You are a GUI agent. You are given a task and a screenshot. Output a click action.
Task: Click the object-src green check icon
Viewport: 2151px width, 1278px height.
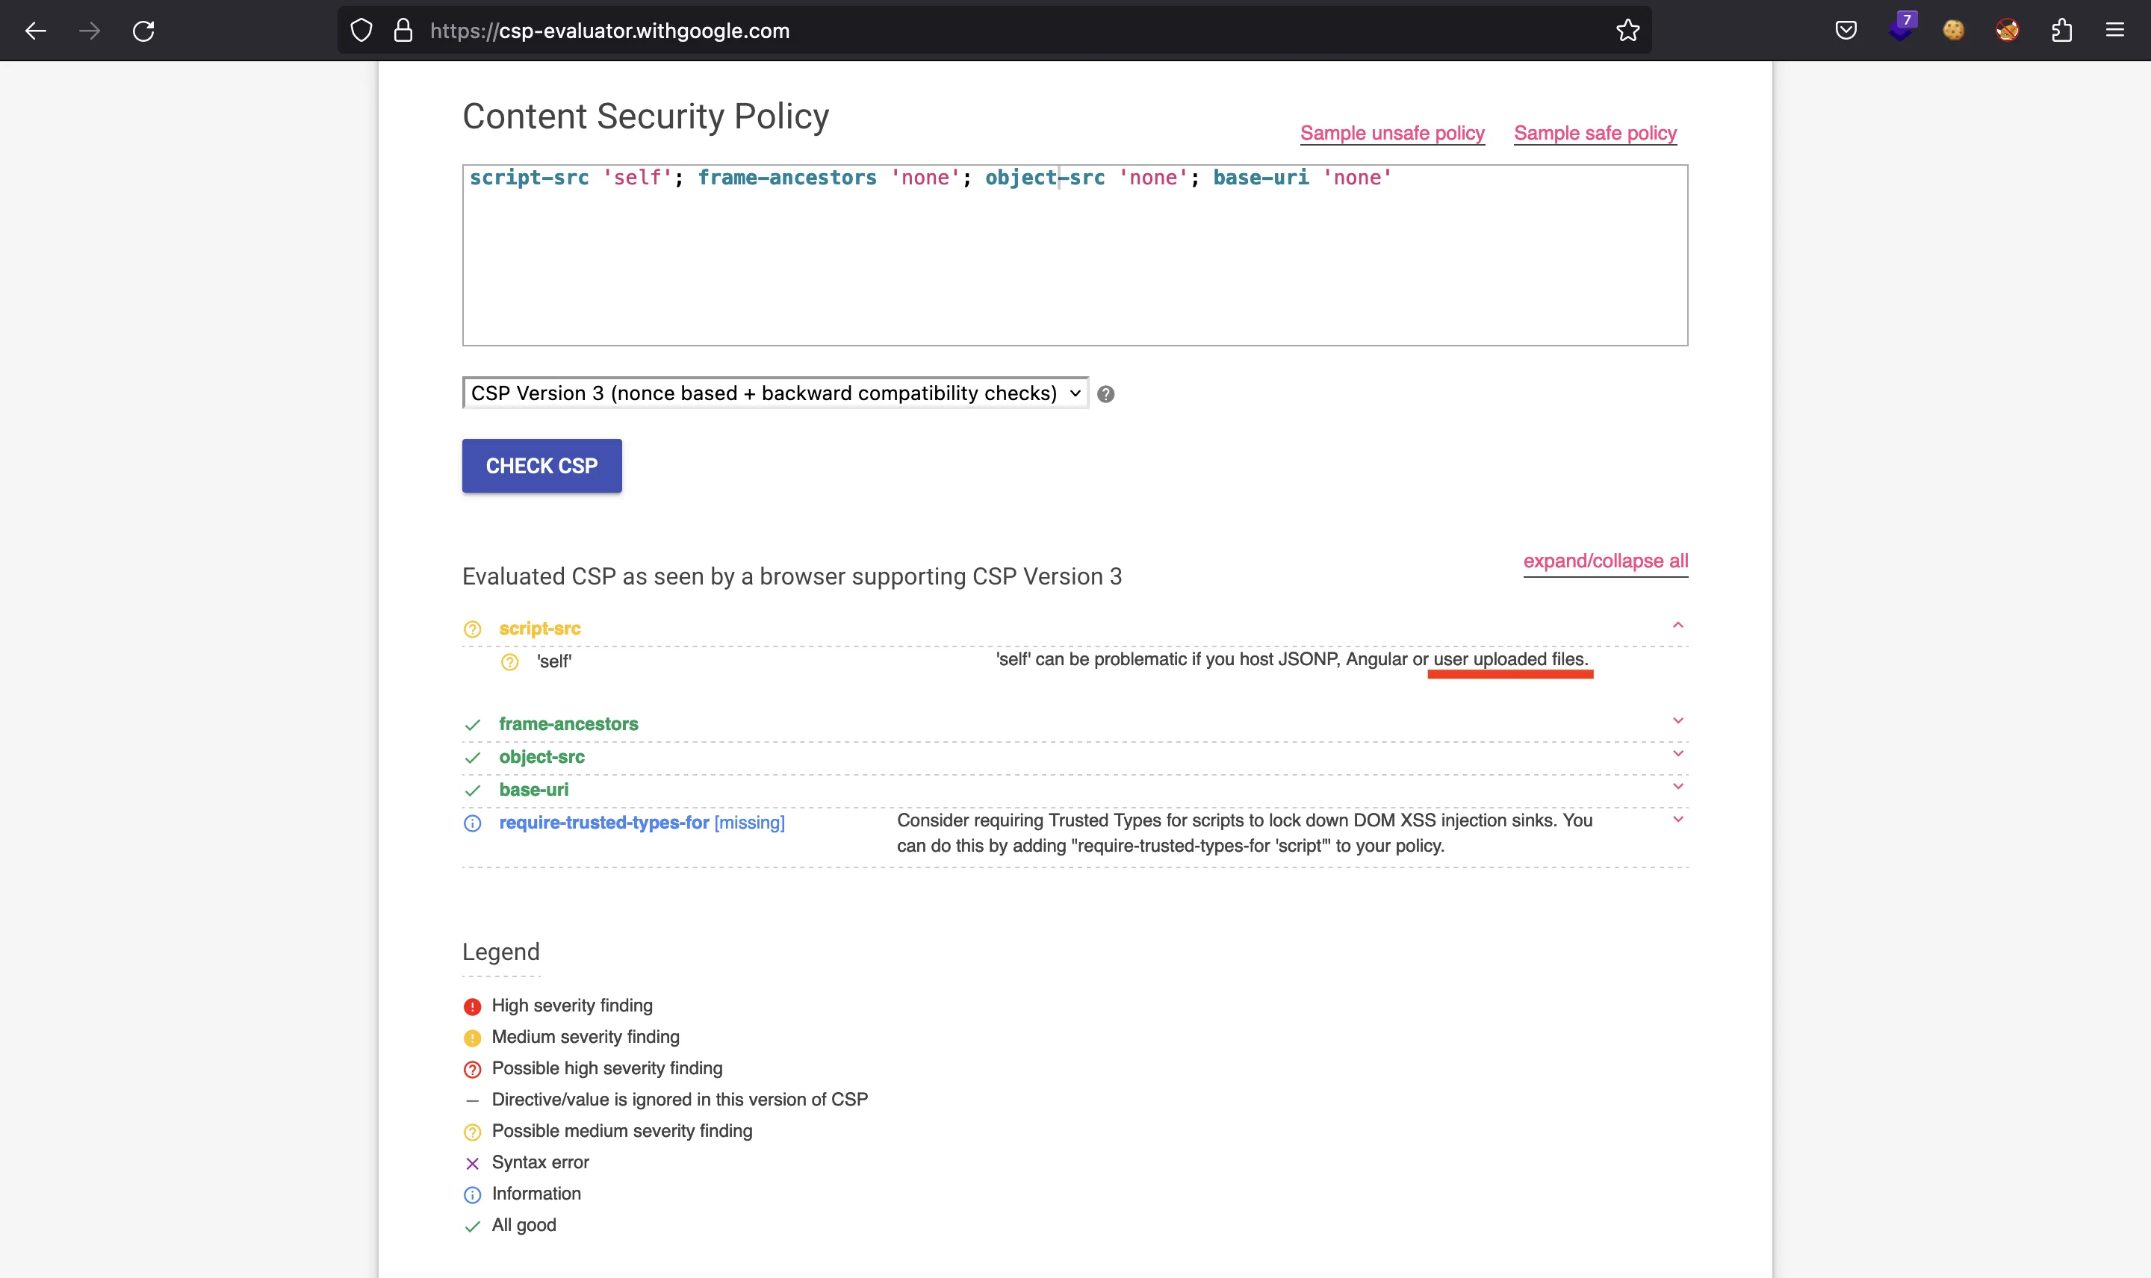tap(472, 758)
